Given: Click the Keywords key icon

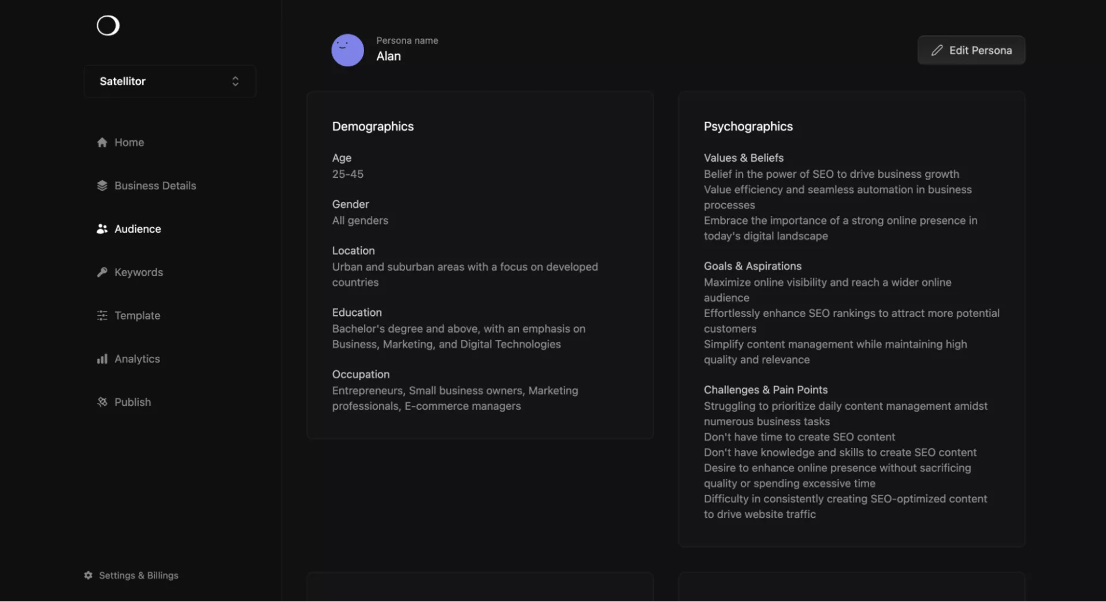Looking at the screenshot, I should pyautogui.click(x=102, y=272).
